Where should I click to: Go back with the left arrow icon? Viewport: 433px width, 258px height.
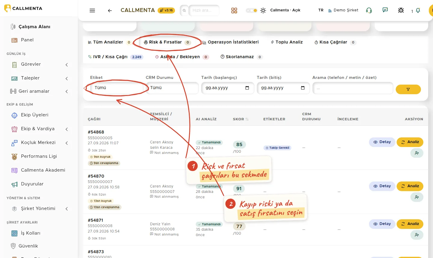click(110, 10)
